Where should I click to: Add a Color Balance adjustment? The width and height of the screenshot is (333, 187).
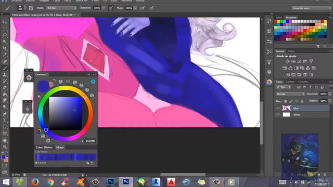(x=290, y=68)
